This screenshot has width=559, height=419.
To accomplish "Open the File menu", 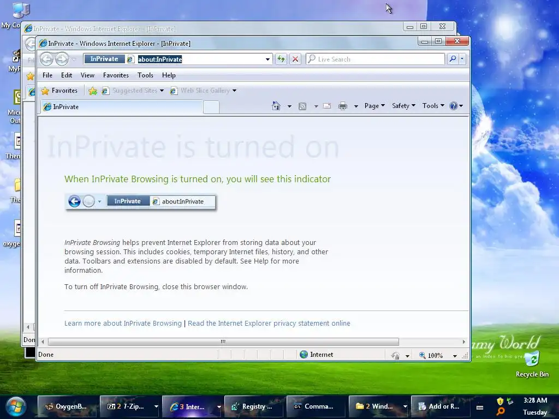I will [47, 75].
